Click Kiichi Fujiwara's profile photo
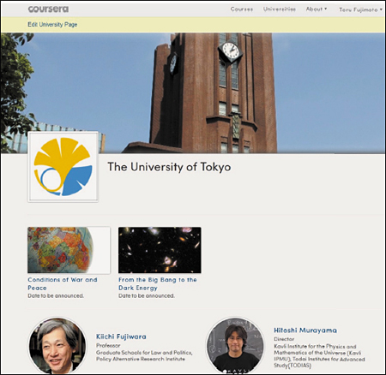 (x=57, y=346)
